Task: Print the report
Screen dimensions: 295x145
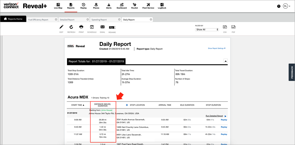Action: [x=81, y=29]
